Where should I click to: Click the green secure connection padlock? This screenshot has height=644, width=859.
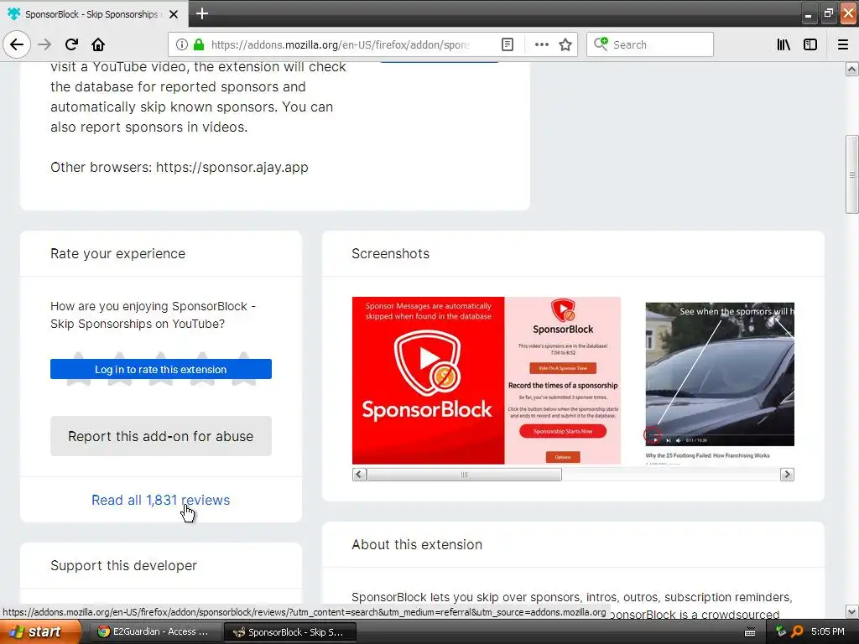click(x=199, y=44)
